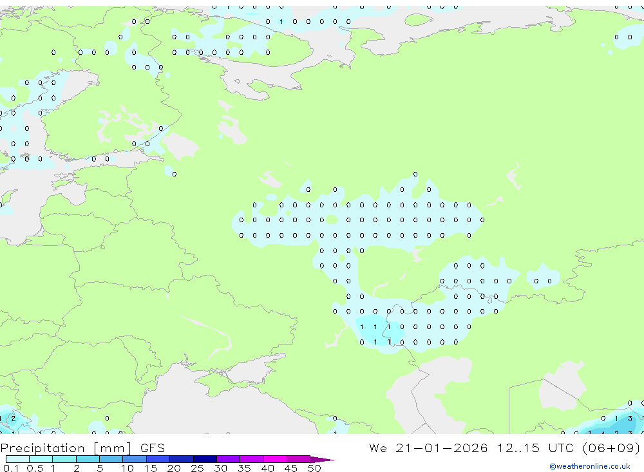This screenshot has height=472, width=644.
Task: Pick the 20–25 mm legend color swatch
Action: pyautogui.click(x=181, y=459)
